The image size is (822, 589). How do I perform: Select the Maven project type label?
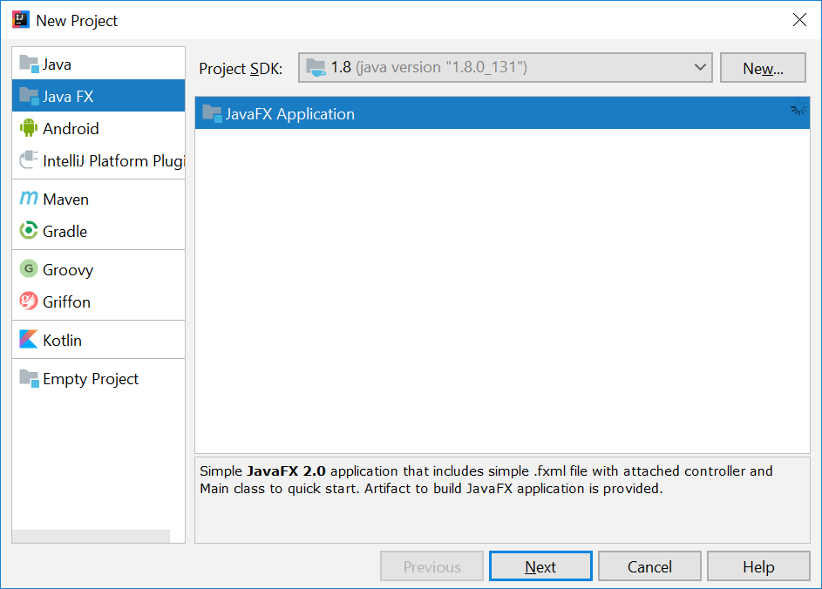pyautogui.click(x=66, y=199)
